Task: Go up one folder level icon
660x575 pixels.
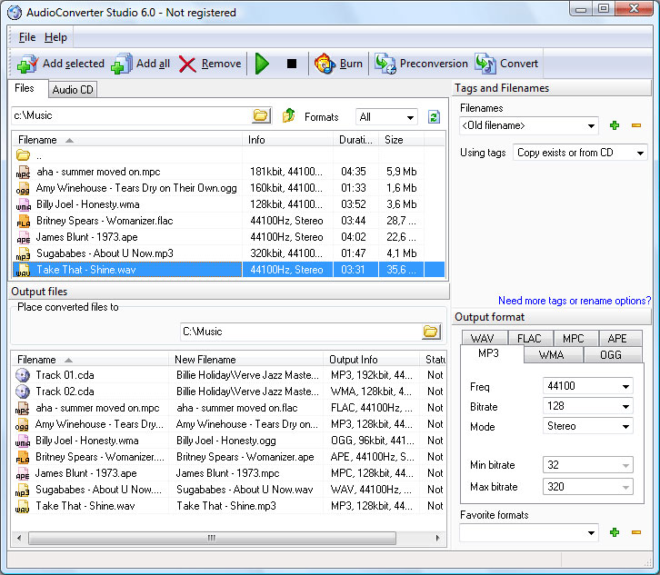Action: click(289, 116)
